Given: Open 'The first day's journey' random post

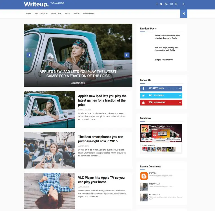Looking at the screenshot, I should coord(167,49).
